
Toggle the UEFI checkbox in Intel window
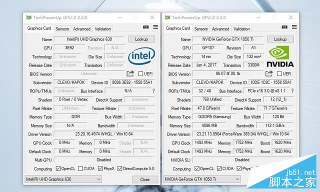(140, 73)
